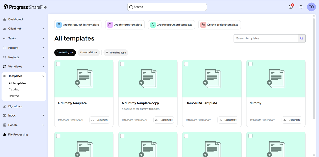319x157 pixels.
Task: Click the blue request list upload icon
Action: [59, 25]
